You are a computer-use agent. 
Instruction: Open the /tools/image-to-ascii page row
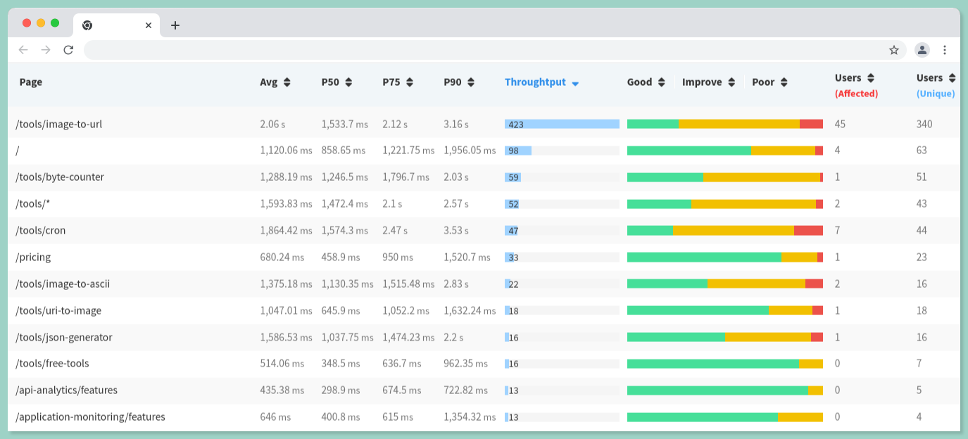coord(484,284)
